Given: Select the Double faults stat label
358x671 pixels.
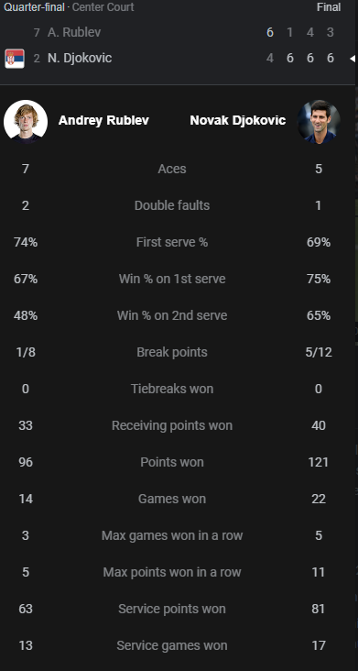Looking at the screenshot, I should point(172,205).
